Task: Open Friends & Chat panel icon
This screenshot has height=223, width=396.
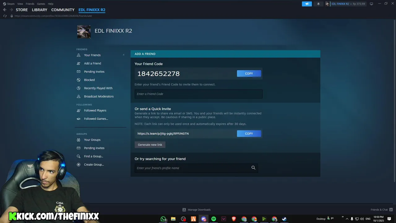Action: pos(391,210)
